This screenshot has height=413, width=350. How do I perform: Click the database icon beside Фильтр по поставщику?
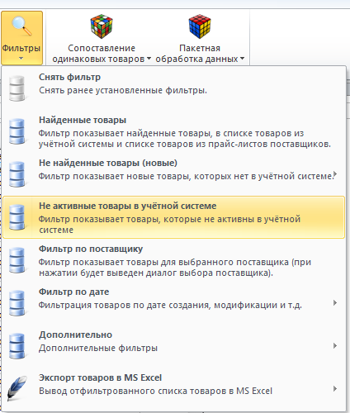point(17,260)
